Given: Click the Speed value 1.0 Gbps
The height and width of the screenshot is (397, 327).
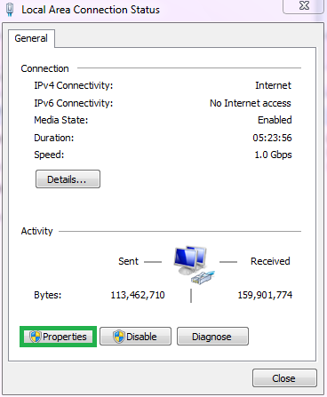Looking at the screenshot, I should click(x=273, y=155).
